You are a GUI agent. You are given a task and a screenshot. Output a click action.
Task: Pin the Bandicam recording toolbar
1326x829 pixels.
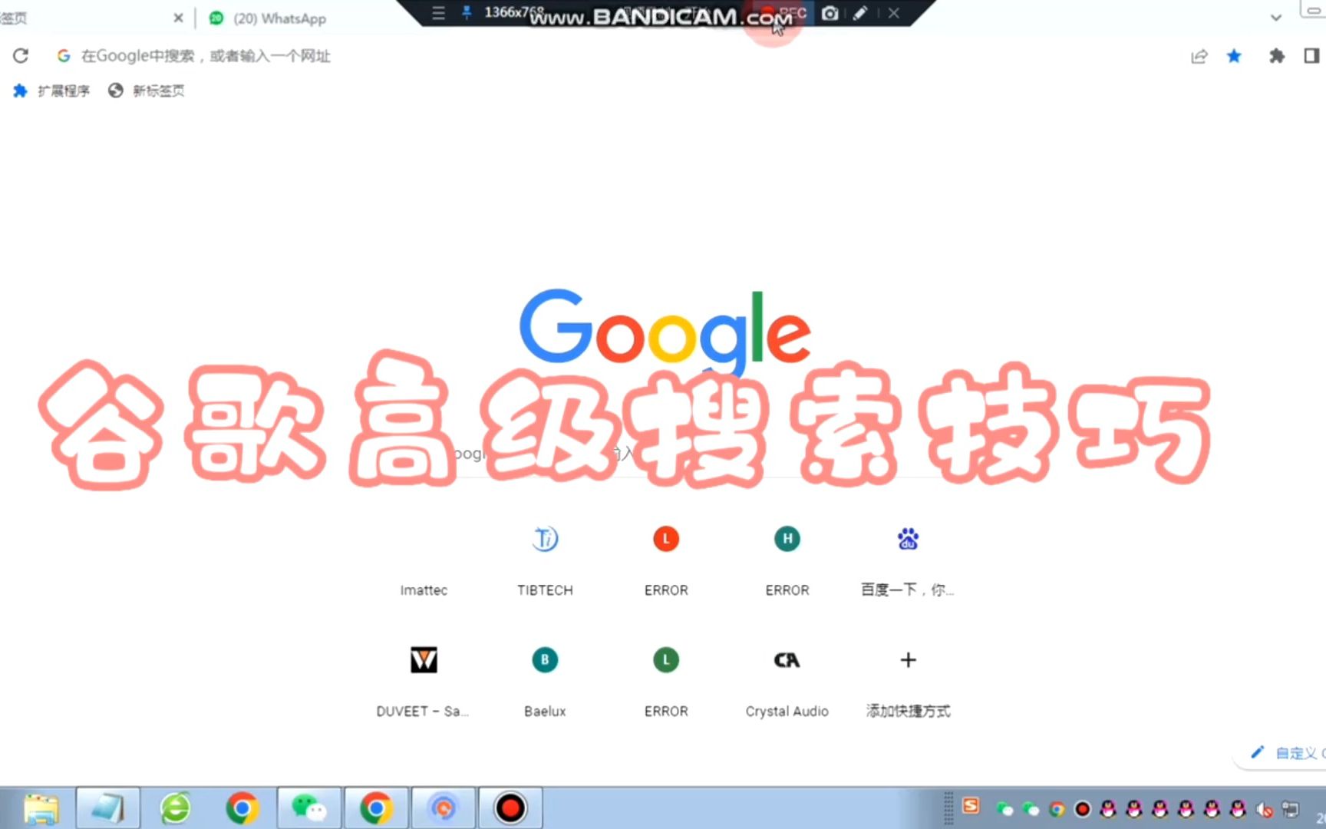(467, 12)
